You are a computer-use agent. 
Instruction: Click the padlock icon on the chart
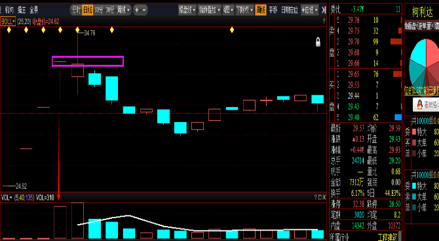[x=318, y=42]
